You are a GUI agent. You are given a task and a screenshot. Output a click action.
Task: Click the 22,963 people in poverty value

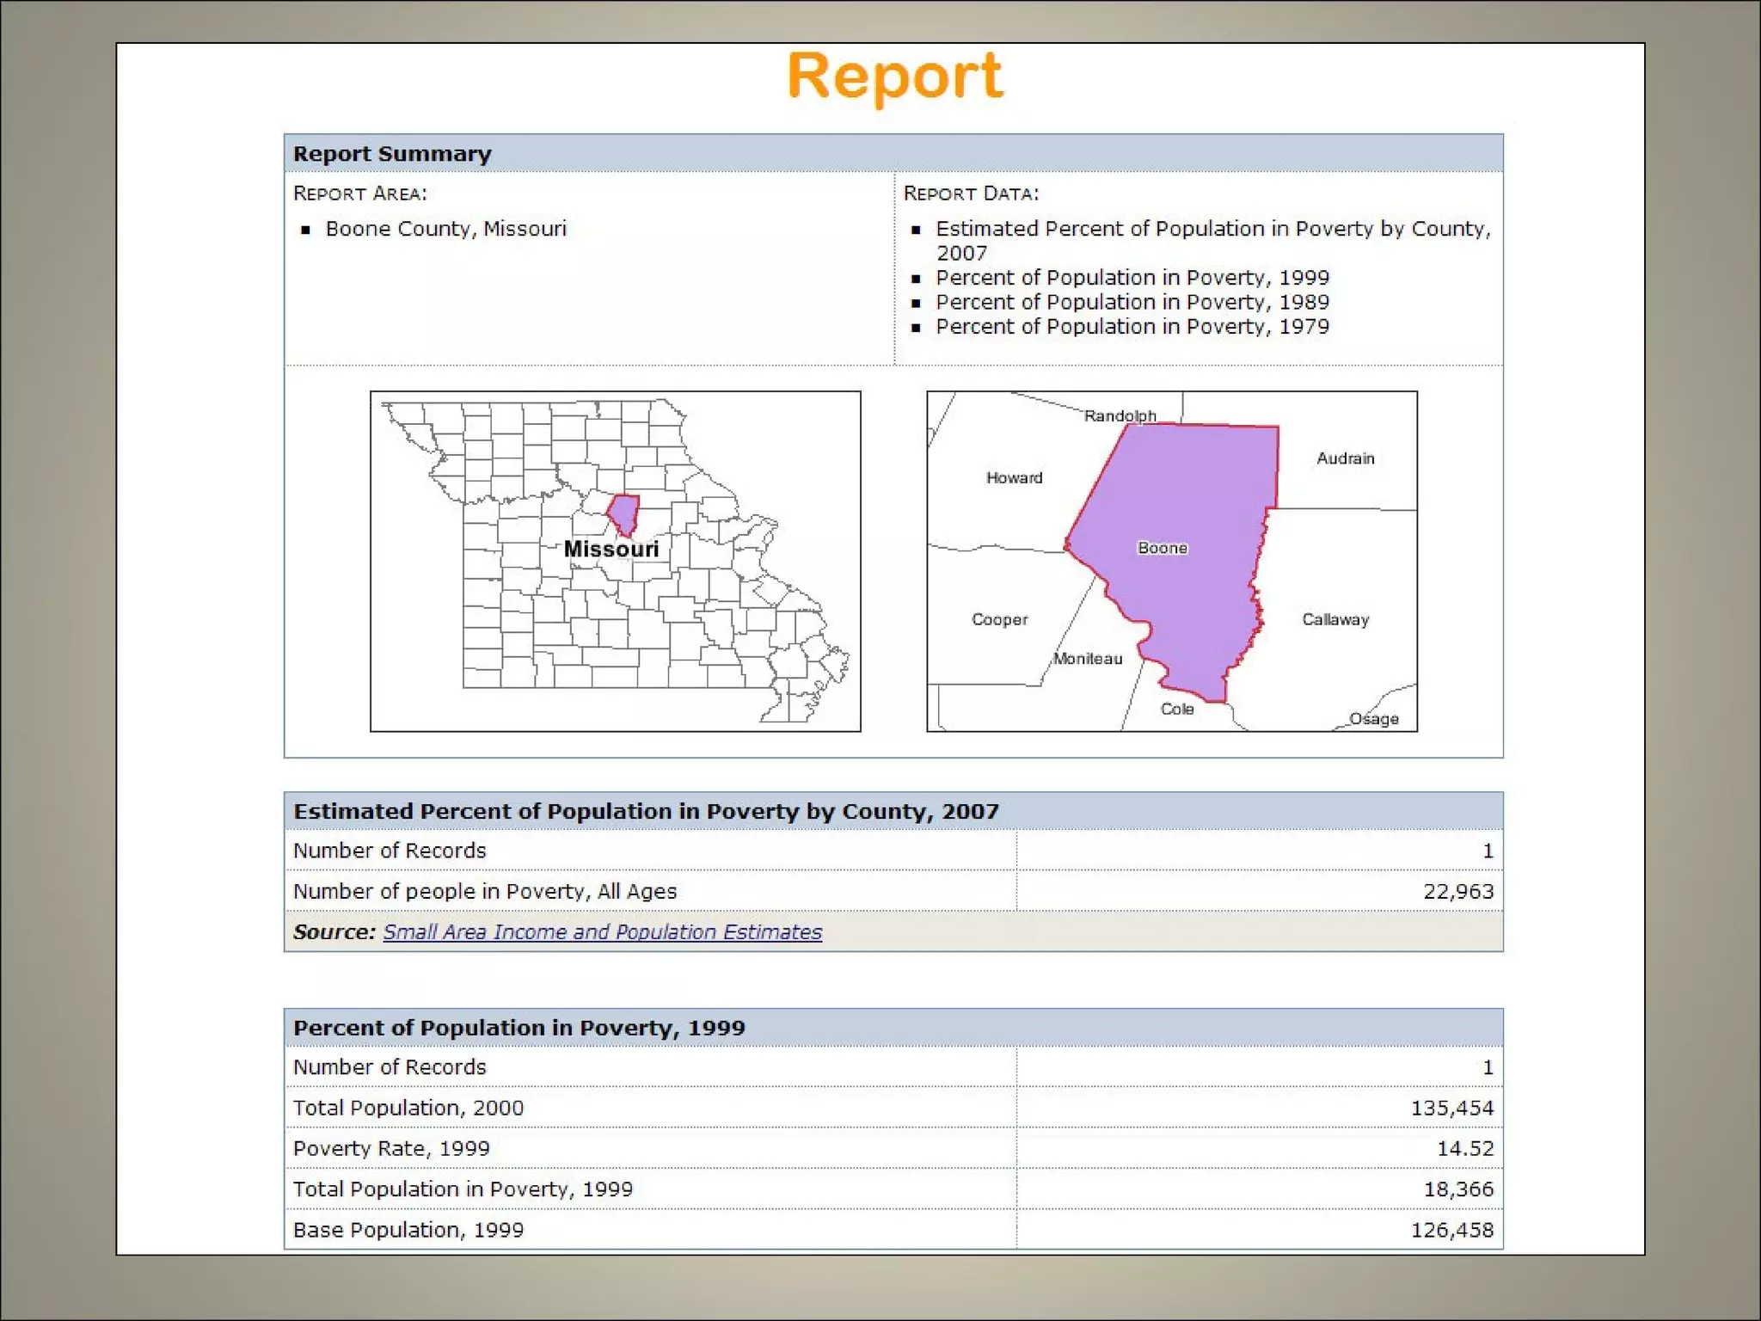click(x=1457, y=892)
